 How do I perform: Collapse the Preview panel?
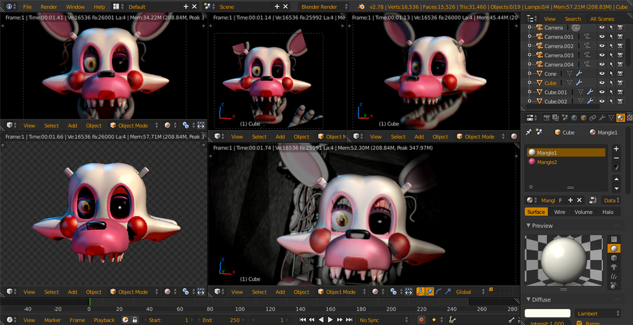coord(529,226)
